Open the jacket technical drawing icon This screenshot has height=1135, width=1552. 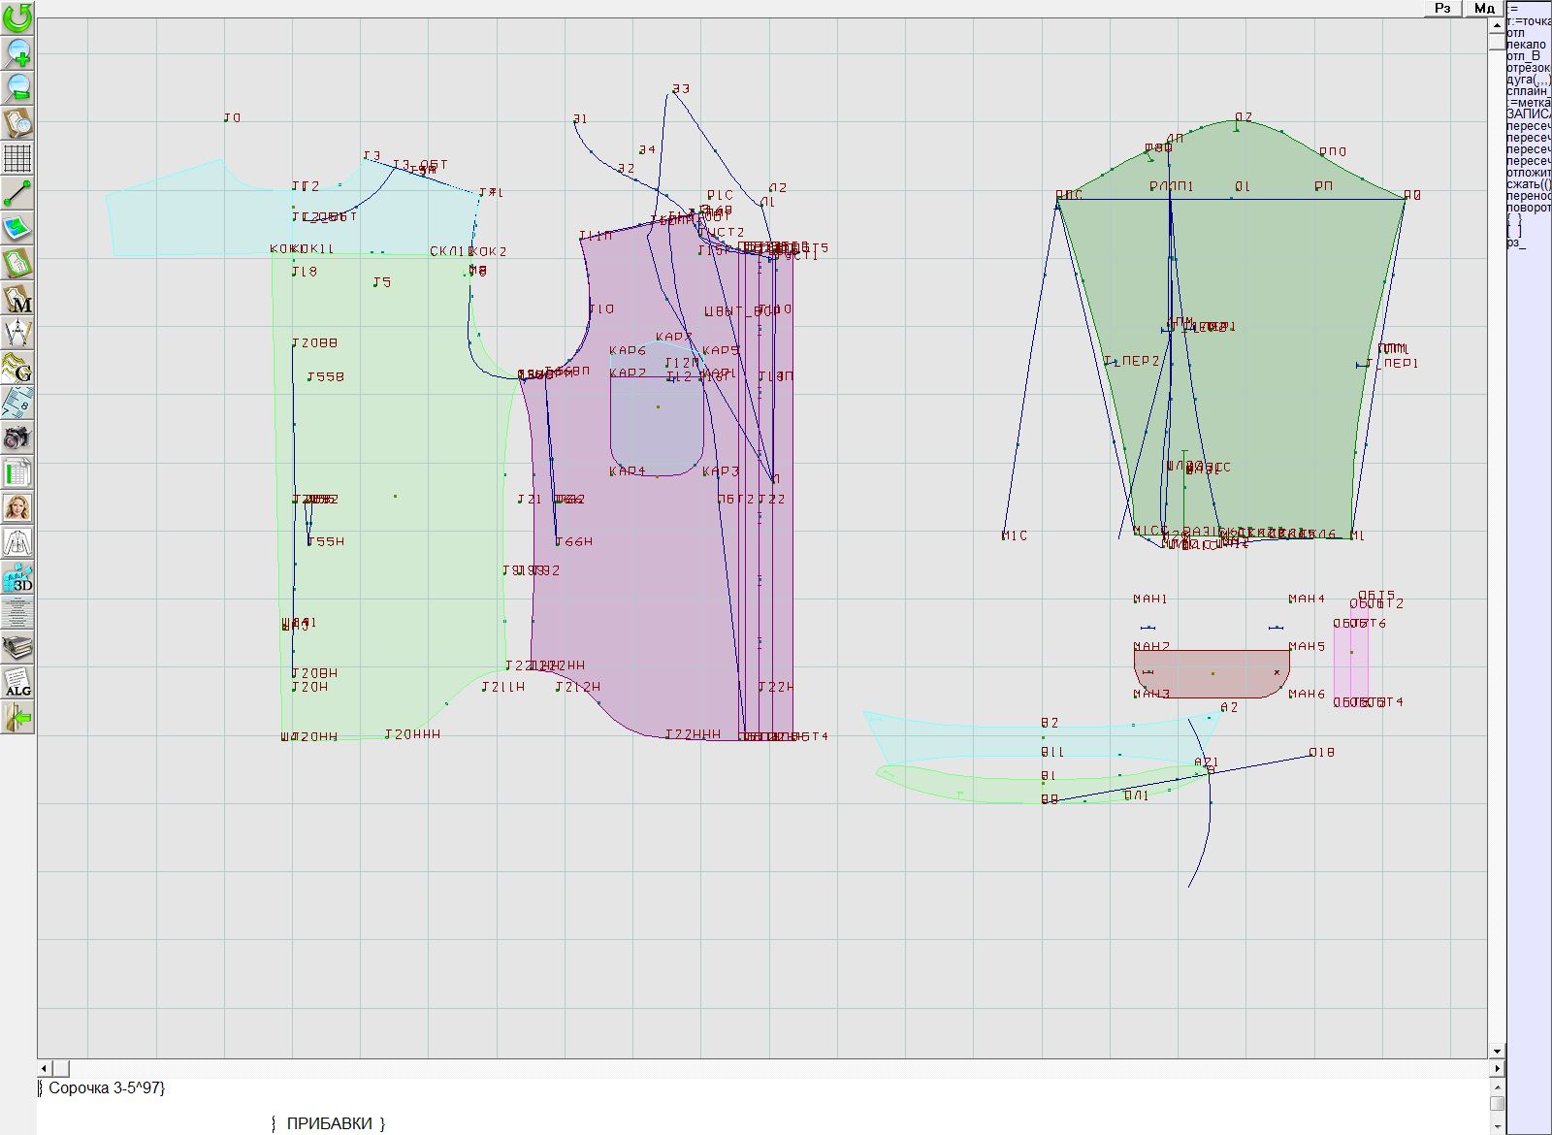[17, 542]
